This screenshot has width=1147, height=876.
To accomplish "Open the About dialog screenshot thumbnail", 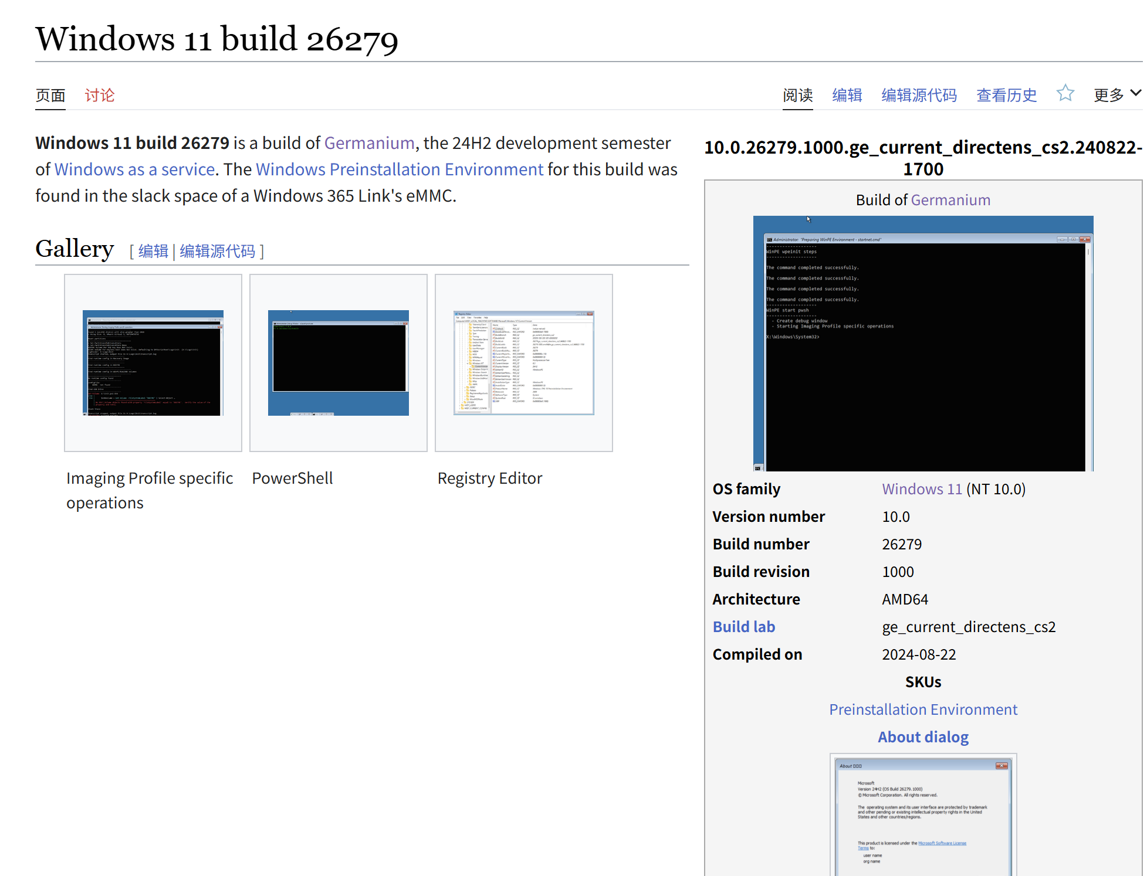I will [923, 815].
